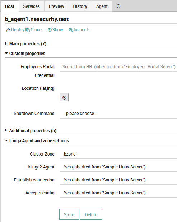This screenshot has height=222, width=177.
Task: Collapse the Custom properties section
Action: click(25, 54)
